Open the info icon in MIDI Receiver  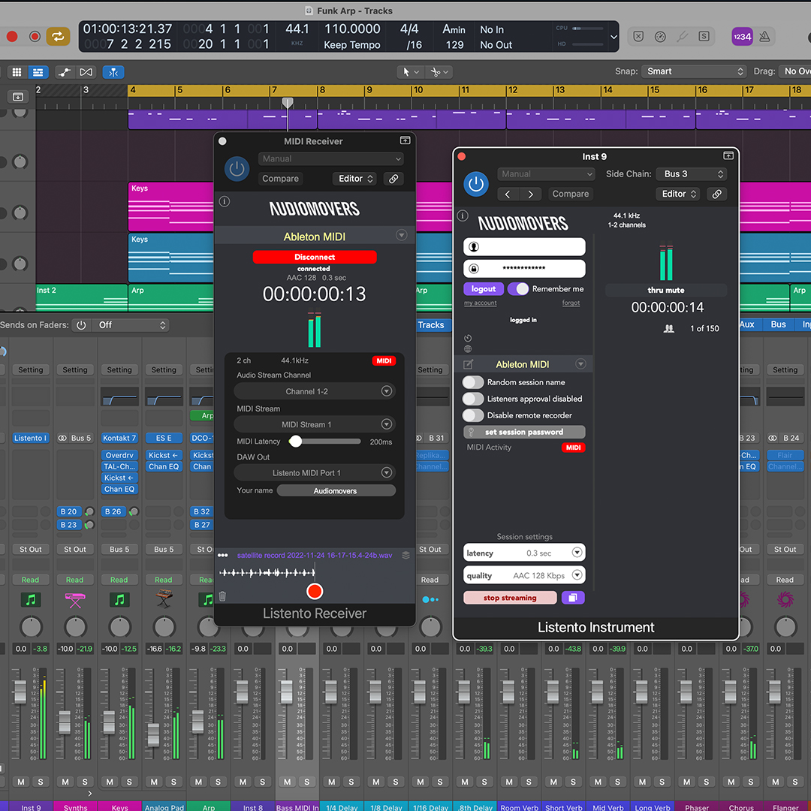[x=225, y=201]
